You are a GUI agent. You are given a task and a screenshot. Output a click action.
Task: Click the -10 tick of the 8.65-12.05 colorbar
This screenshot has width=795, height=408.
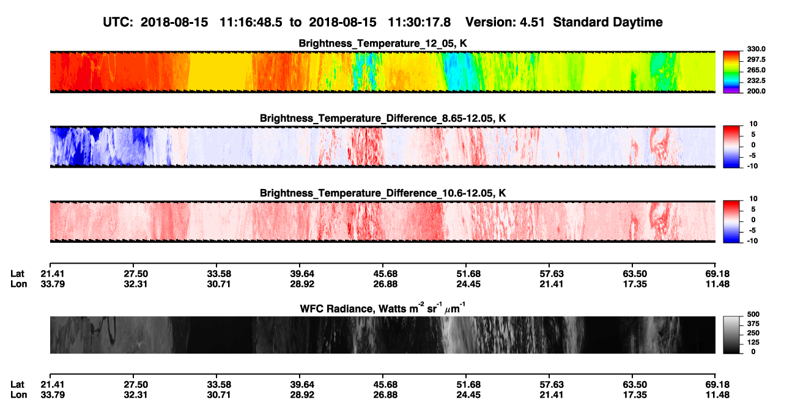[753, 166]
